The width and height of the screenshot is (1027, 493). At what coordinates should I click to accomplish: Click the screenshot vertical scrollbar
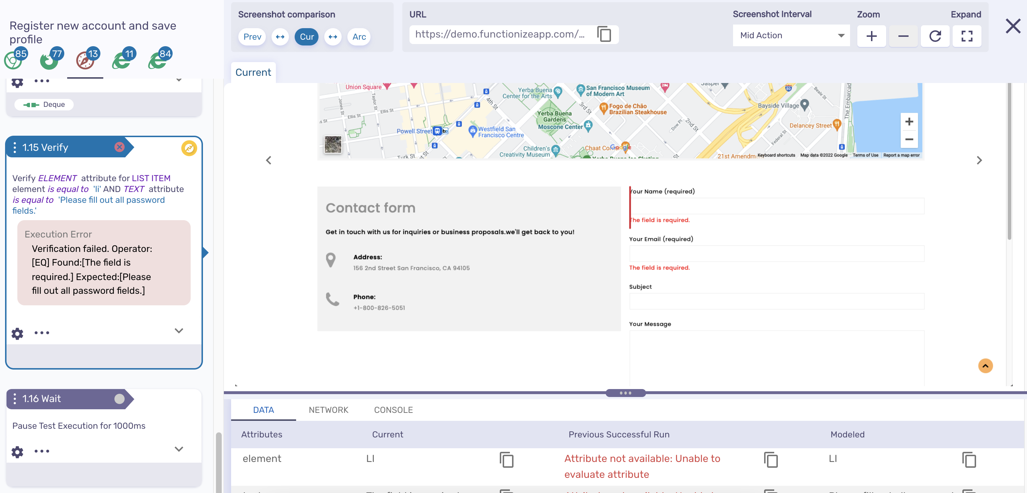(1009, 161)
